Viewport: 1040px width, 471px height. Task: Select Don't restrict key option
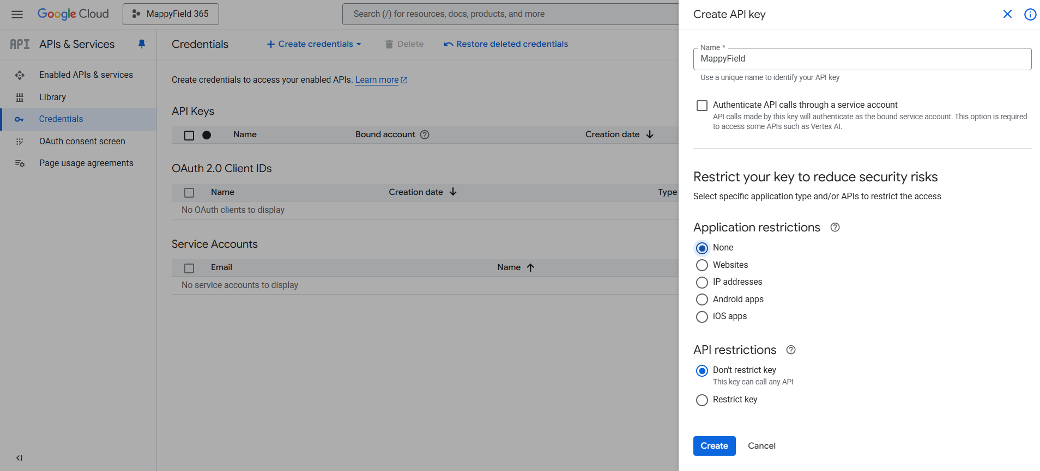click(702, 371)
